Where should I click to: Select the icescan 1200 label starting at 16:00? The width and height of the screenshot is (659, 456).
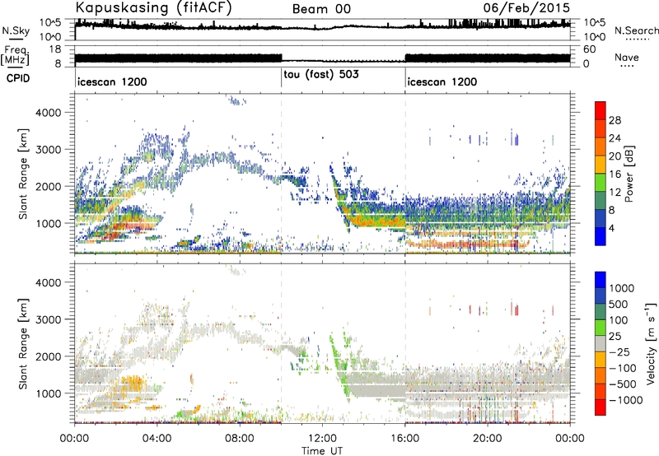[442, 81]
